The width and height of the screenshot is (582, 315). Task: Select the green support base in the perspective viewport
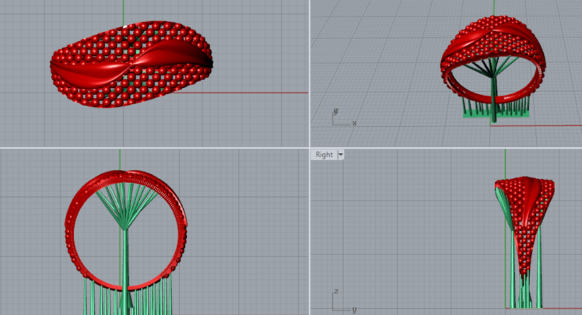pos(496,114)
